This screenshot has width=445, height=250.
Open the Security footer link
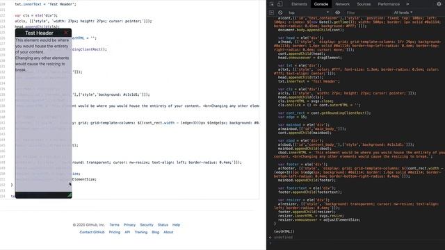(147, 225)
